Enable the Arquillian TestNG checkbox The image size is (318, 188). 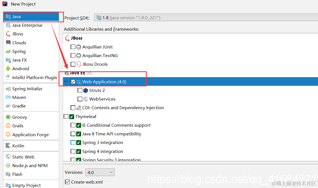[73, 55]
